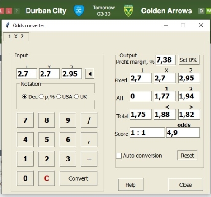The height and width of the screenshot is (197, 211).
Task: Click the comma key on keypad
Action: (x=89, y=140)
